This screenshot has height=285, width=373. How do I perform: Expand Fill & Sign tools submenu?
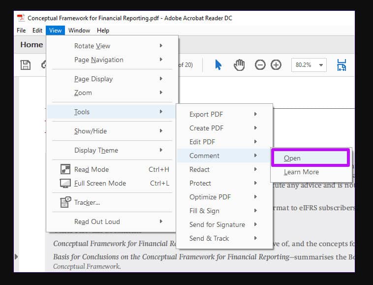point(224,211)
